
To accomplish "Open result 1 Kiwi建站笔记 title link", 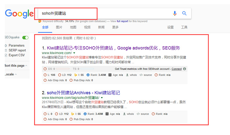I will click(x=113, y=48).
